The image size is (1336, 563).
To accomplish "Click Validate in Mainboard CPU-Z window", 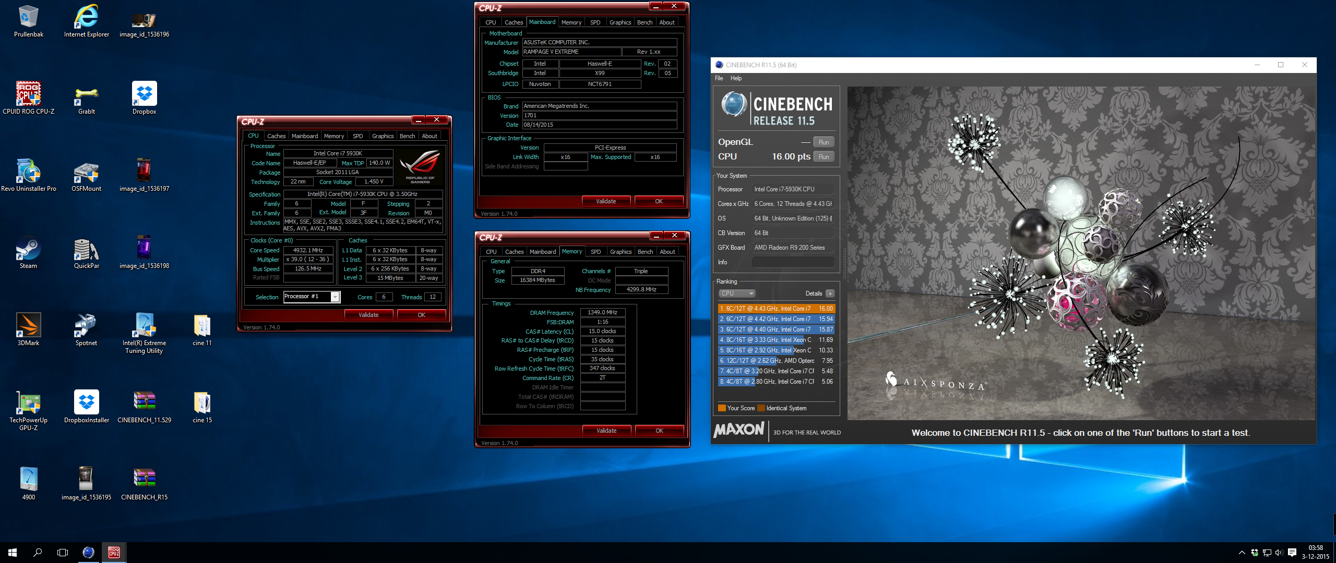I will (606, 201).
